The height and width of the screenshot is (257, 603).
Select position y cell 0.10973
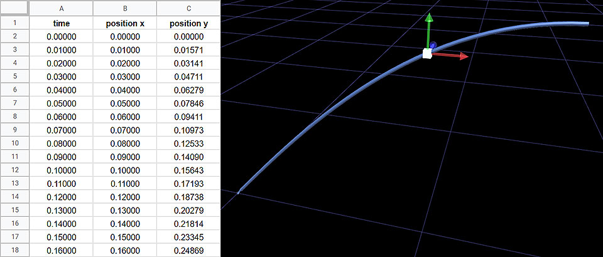[x=188, y=130]
